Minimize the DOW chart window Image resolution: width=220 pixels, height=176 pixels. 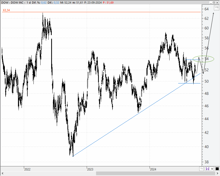click(x=211, y=3)
